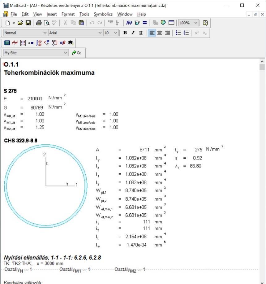Open the Greek symbol αβ toolbar
Image resolution: width=266 pixels, height=284 pixels.
point(62,43)
